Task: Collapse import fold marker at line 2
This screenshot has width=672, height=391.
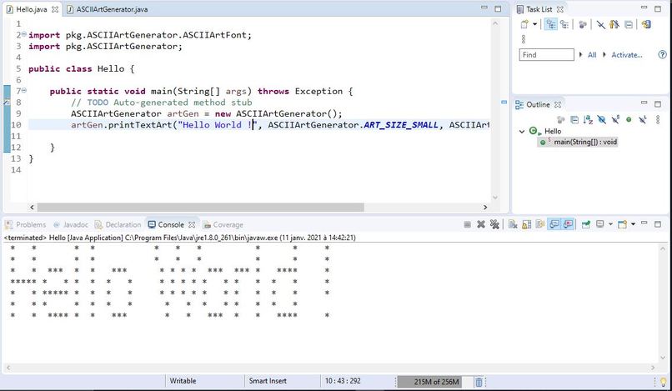Action: tap(24, 34)
